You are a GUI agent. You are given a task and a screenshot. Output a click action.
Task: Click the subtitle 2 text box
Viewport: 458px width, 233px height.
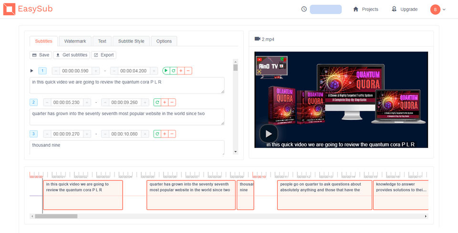127,117
